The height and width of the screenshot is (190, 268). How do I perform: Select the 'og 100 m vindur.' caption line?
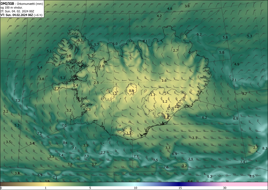12,8
